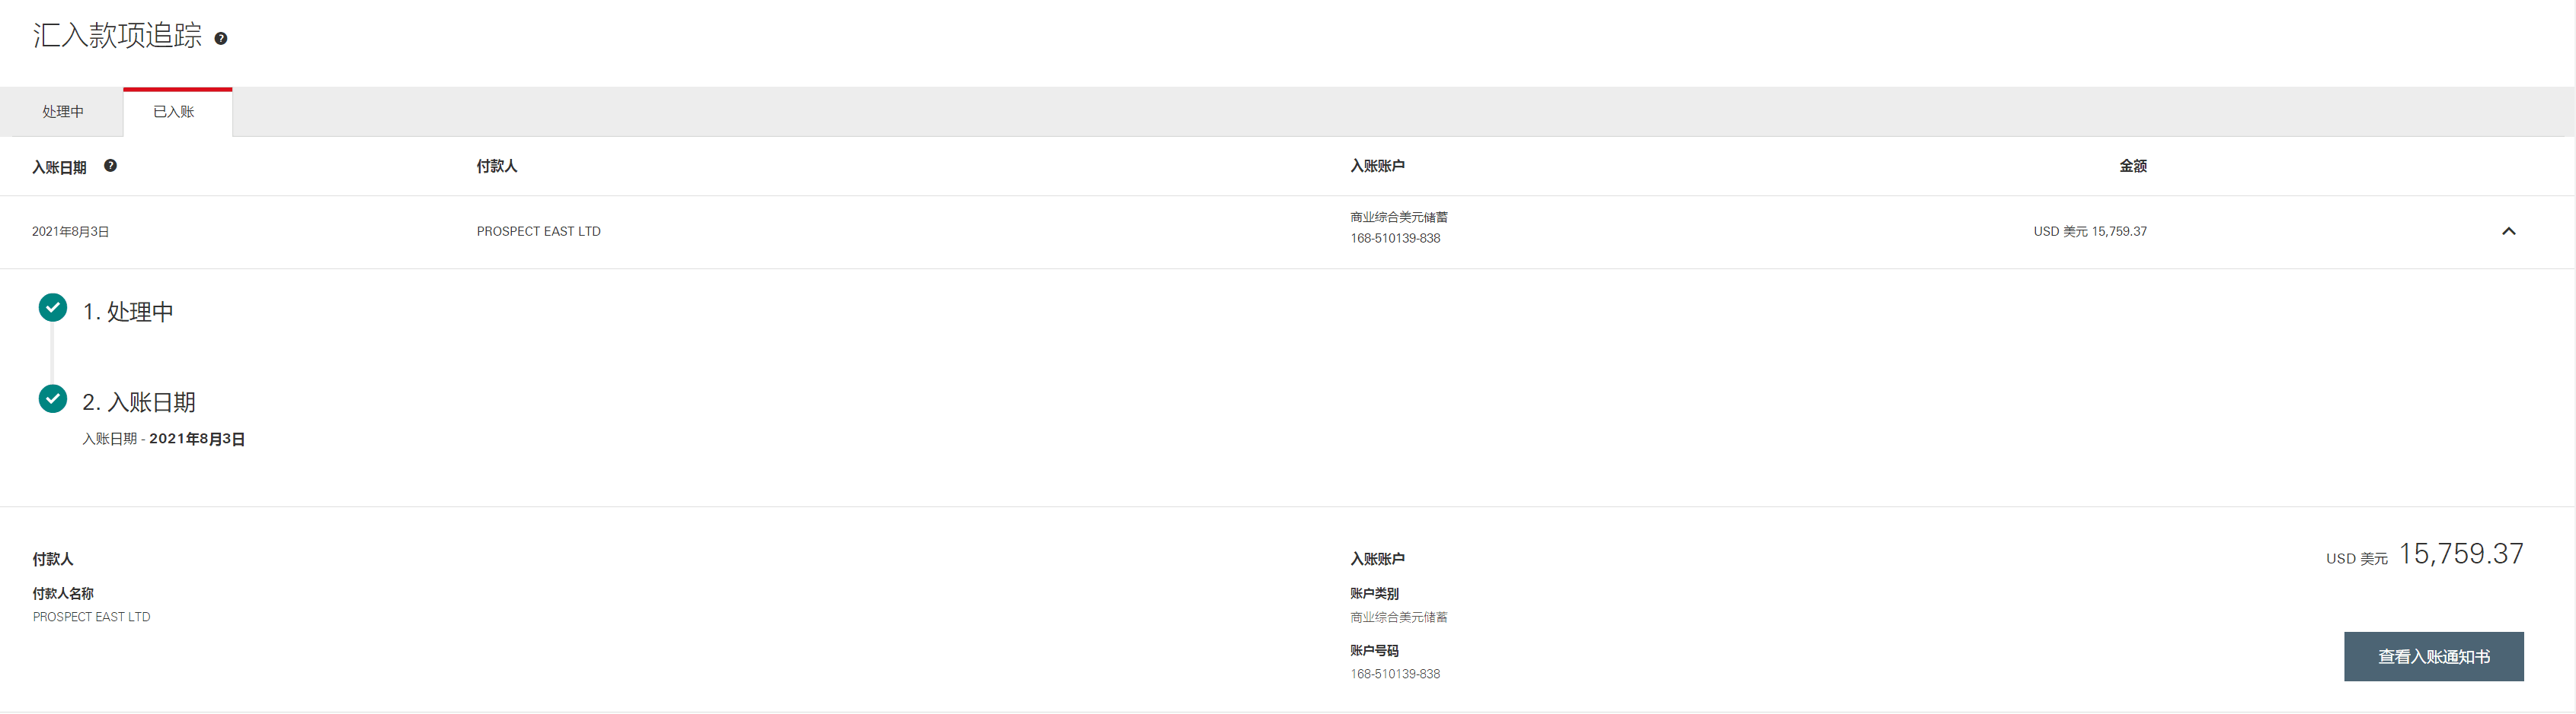Image resolution: width=2576 pixels, height=714 pixels.
Task: Click the 入账账户 column header
Action: (x=1377, y=166)
